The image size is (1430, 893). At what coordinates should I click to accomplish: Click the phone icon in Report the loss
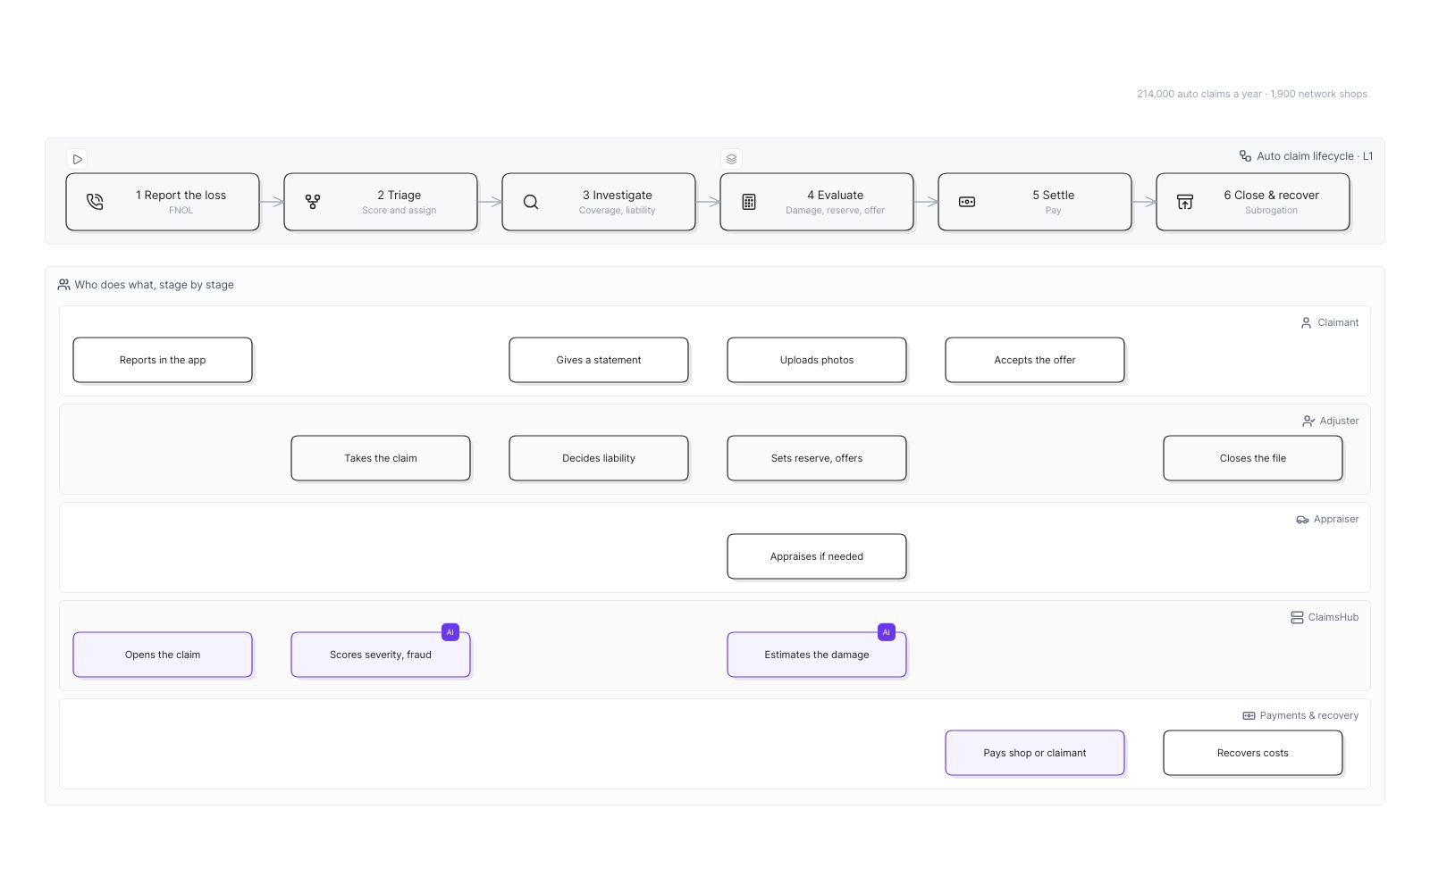coord(95,202)
